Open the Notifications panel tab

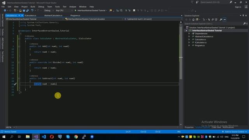[x=228, y=127]
